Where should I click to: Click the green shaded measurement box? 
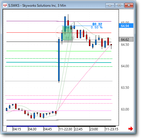(67, 33)
